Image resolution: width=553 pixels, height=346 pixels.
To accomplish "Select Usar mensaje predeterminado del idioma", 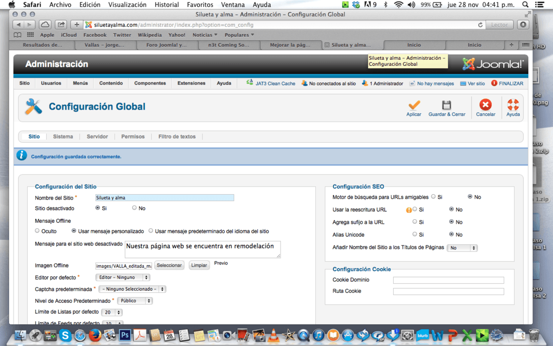I will pyautogui.click(x=151, y=231).
